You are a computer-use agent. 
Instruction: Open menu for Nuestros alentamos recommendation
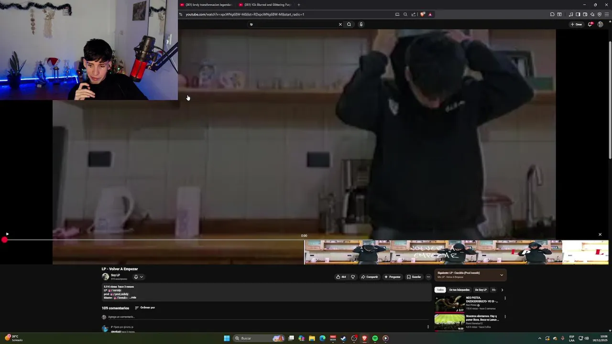505,316
